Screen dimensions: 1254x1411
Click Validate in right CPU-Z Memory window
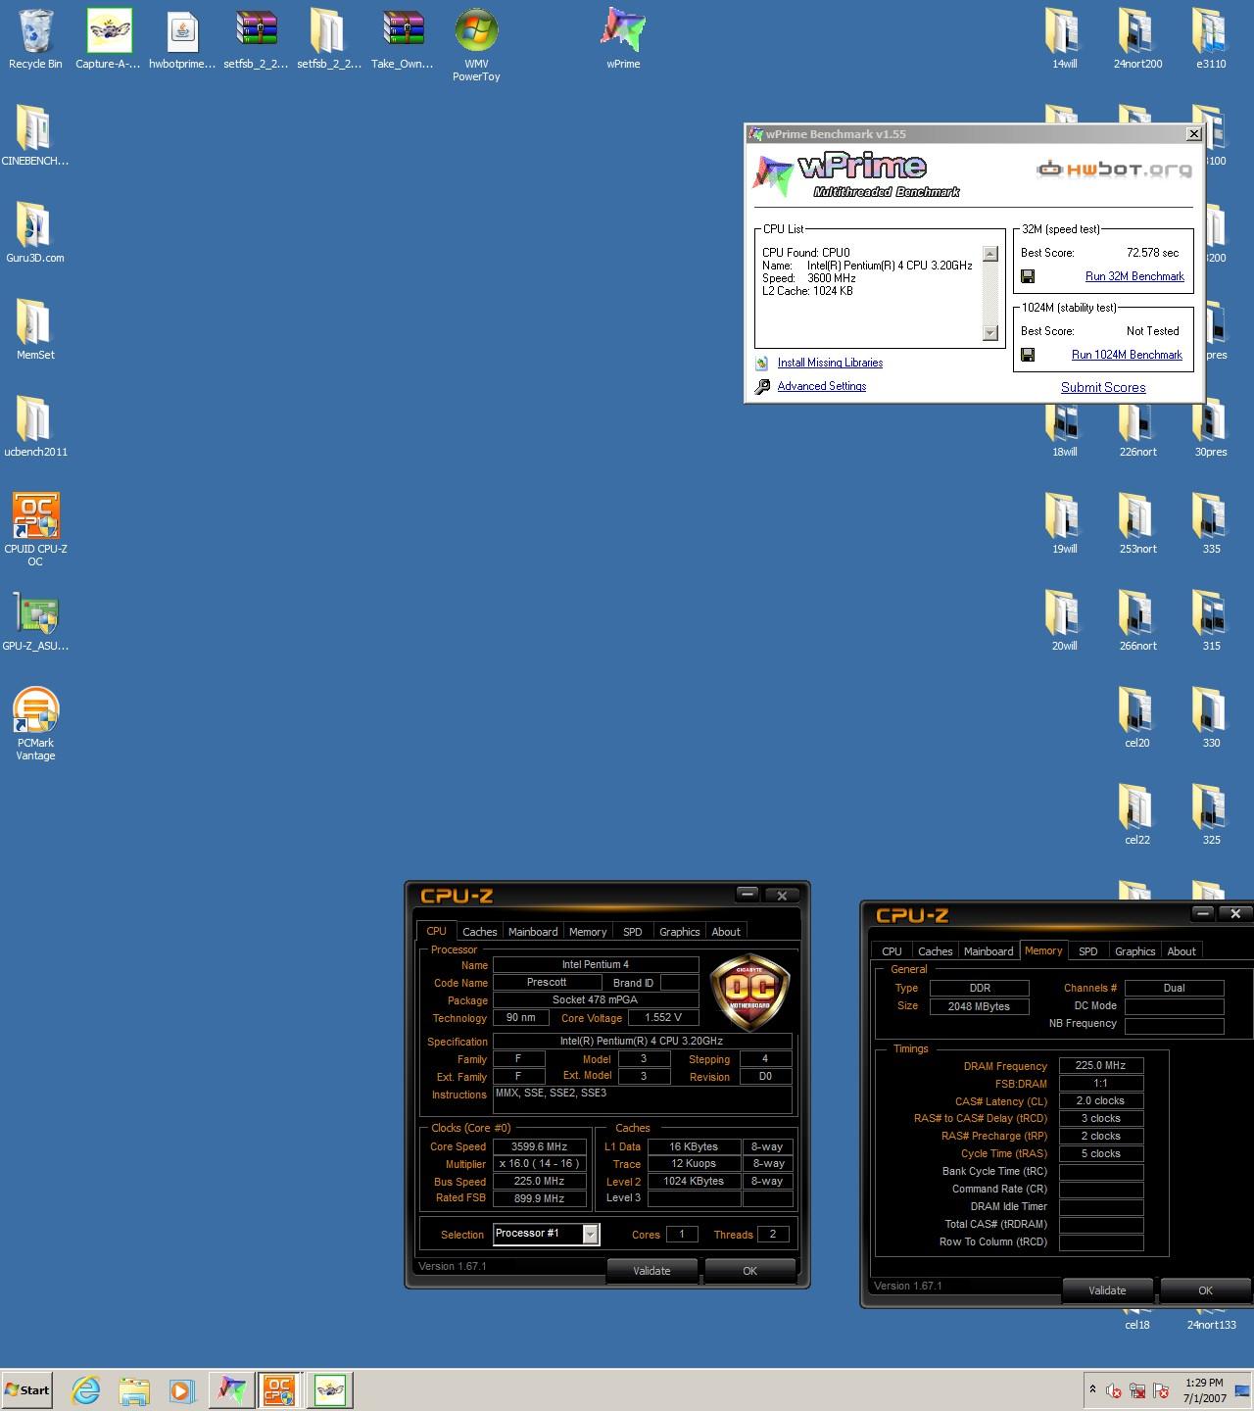(1107, 1290)
